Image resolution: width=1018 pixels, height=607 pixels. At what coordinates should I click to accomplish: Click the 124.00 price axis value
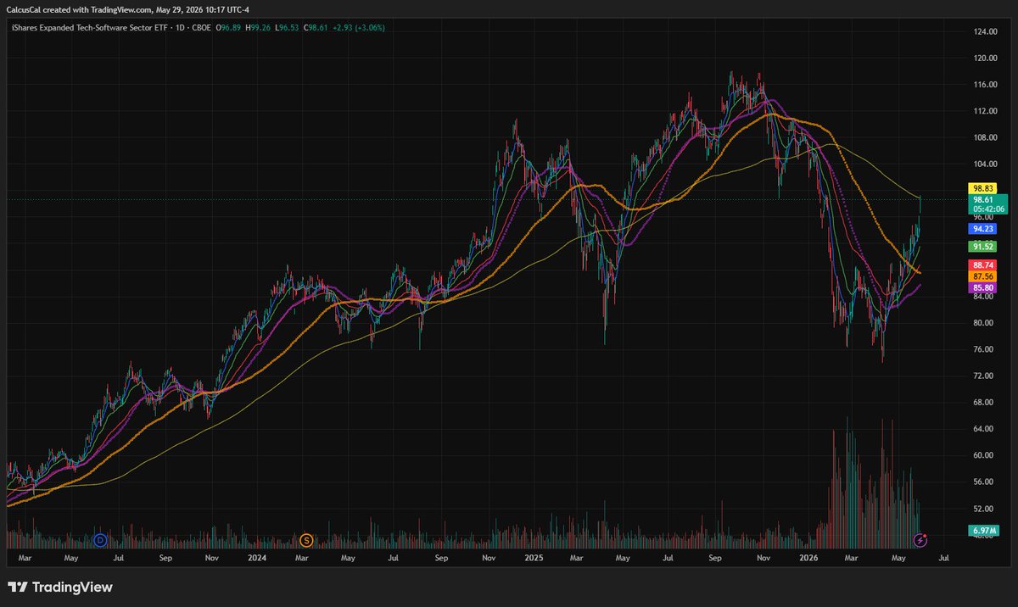click(x=985, y=32)
